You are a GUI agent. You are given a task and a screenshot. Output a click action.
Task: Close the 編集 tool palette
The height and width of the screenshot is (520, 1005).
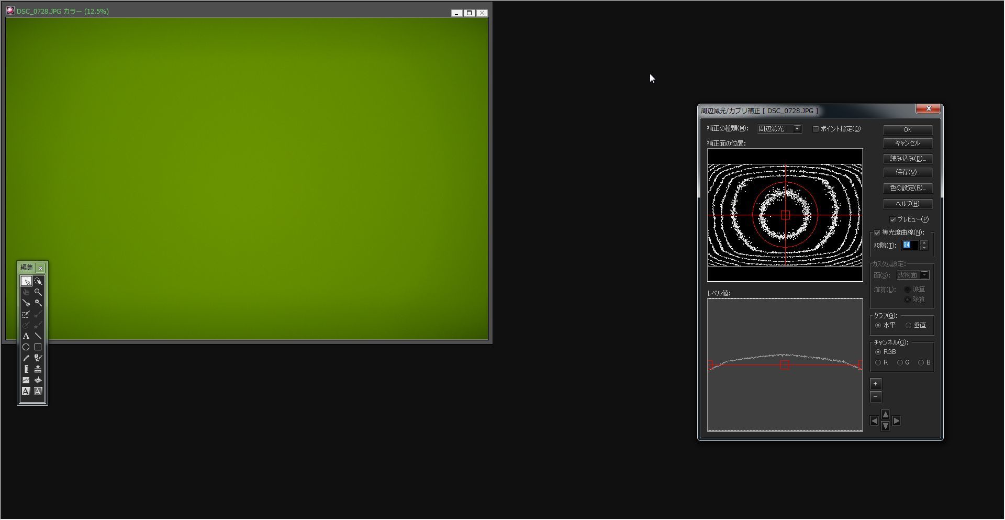[41, 268]
